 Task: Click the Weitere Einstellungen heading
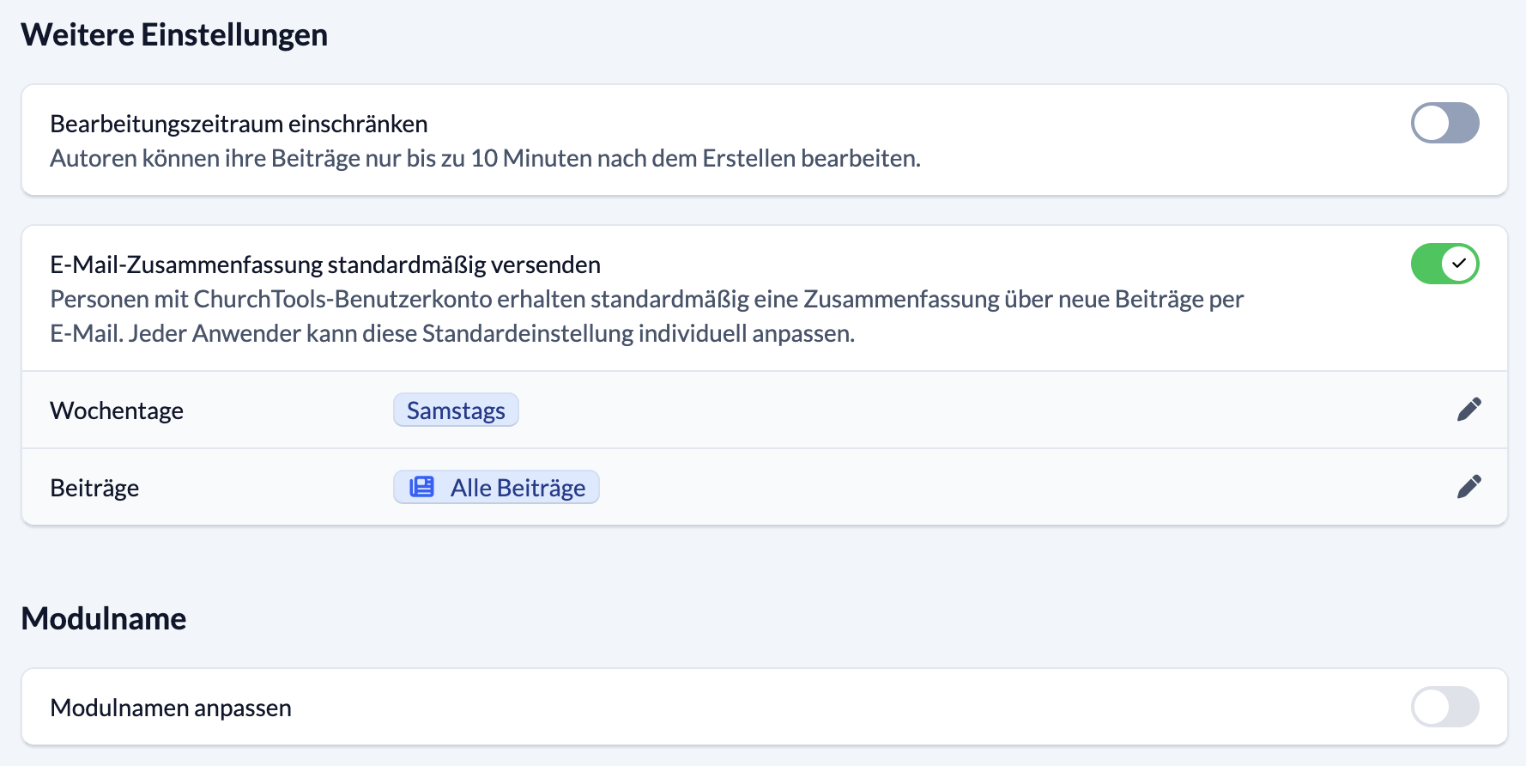[x=174, y=35]
